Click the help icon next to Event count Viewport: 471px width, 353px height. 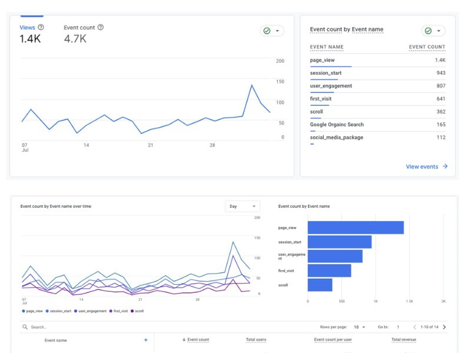(x=101, y=27)
